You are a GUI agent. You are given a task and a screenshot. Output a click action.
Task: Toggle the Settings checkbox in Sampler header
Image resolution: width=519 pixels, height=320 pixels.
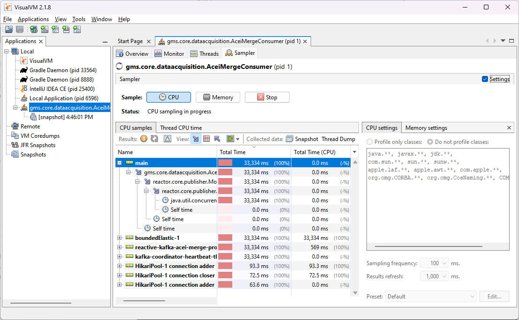click(x=485, y=79)
